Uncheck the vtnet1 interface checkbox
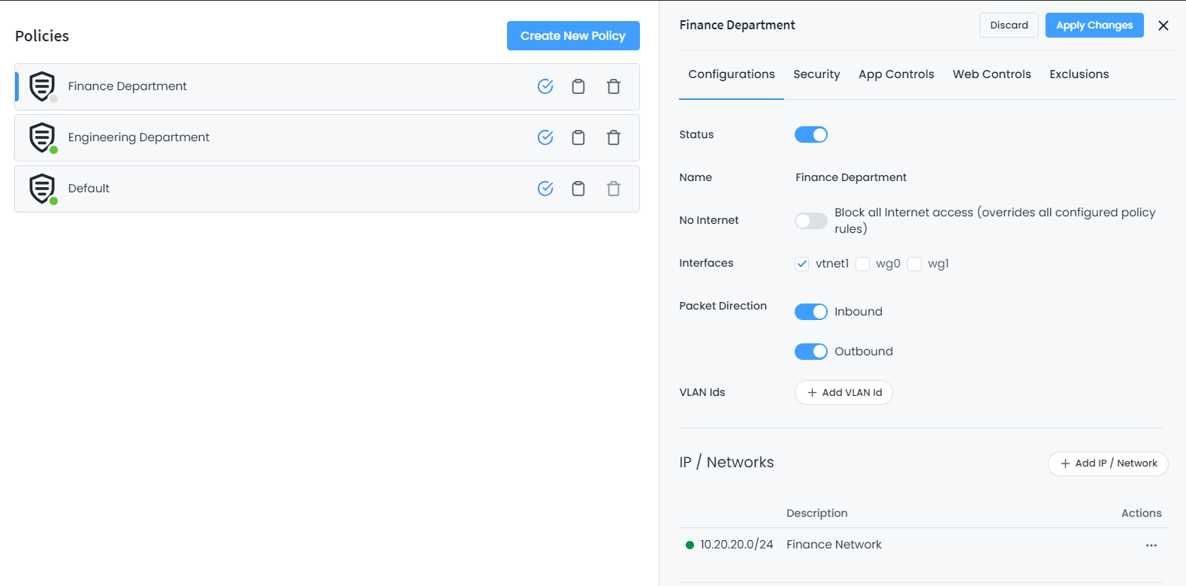Image resolution: width=1186 pixels, height=586 pixels. click(802, 264)
